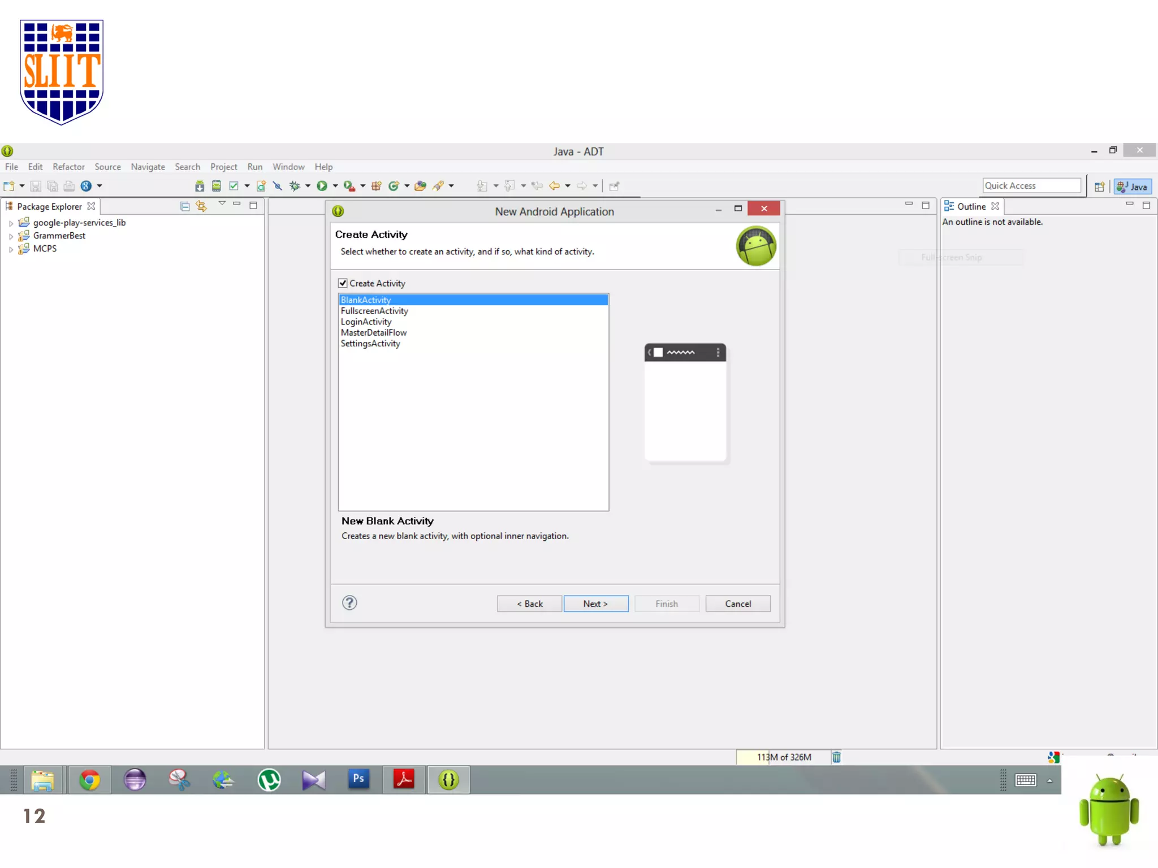
Task: Click the green Run button icon
Action: (322, 186)
